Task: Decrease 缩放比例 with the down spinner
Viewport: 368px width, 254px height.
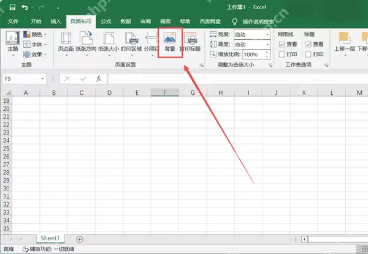Action: click(267, 57)
